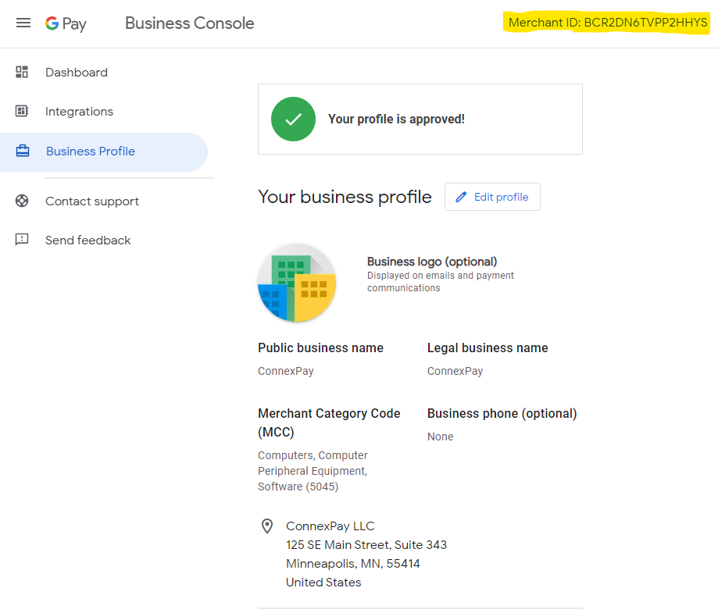Click the pencil icon in Edit profile
Image resolution: width=718 pixels, height=613 pixels.
point(461,197)
